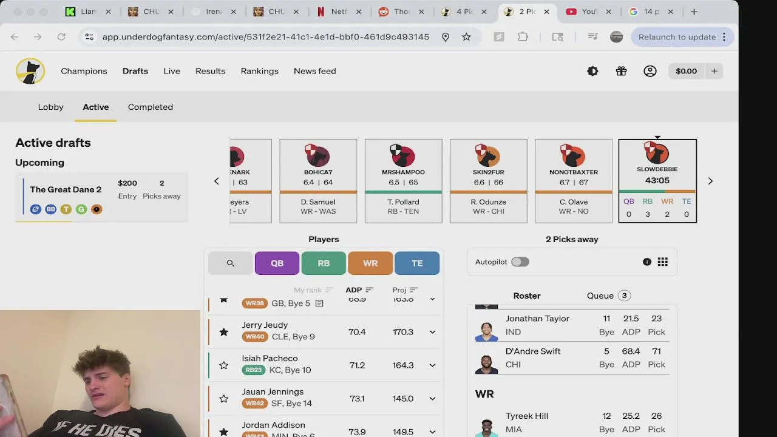Select SKIN2FUR R. Odunze pick card
The image size is (777, 437).
coord(489,181)
